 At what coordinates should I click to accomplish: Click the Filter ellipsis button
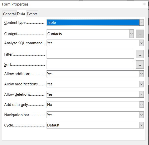click(x=139, y=54)
